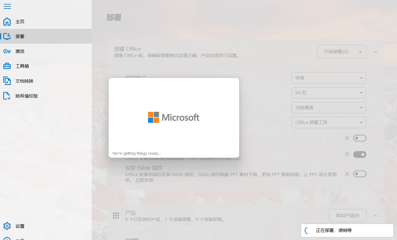Viewport: 397px width, 240px height.
Task: Collapse the 部署 Office section chevron
Action: click(x=375, y=51)
